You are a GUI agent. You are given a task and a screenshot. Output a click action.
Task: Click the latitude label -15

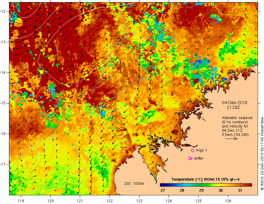[3, 103]
